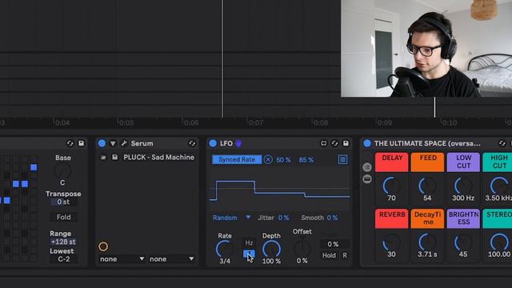512x288 pixels.
Task: Click the REVERB macro label
Action: 391,218
